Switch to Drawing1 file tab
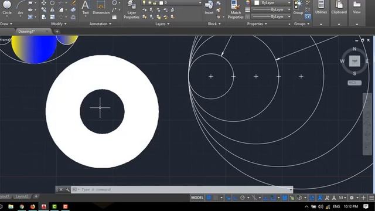Image resolution: width=375 pixels, height=211 pixels. pyautogui.click(x=26, y=31)
